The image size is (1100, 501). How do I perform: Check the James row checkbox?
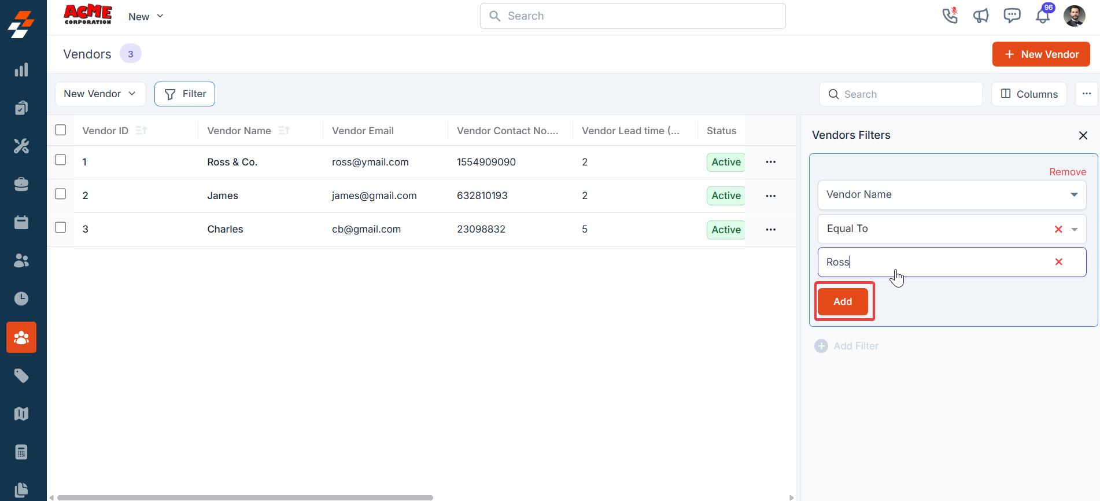(x=61, y=194)
